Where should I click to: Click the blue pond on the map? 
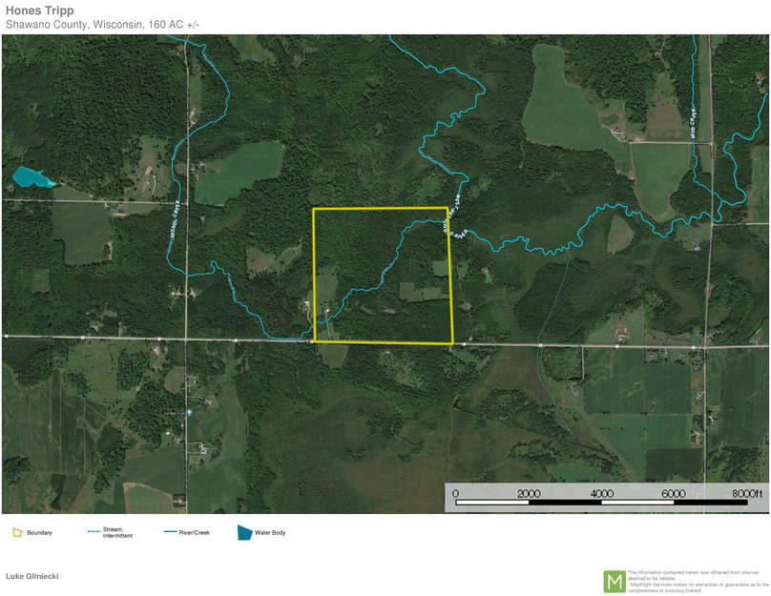(31, 176)
